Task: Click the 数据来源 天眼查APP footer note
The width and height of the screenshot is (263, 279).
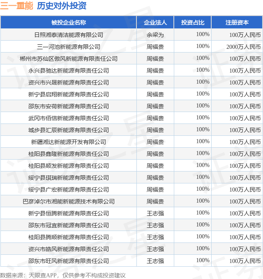Action: (63, 275)
